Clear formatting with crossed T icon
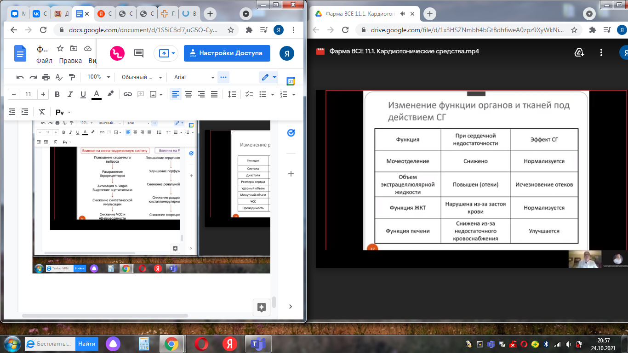This screenshot has height=353, width=628. pos(42,112)
